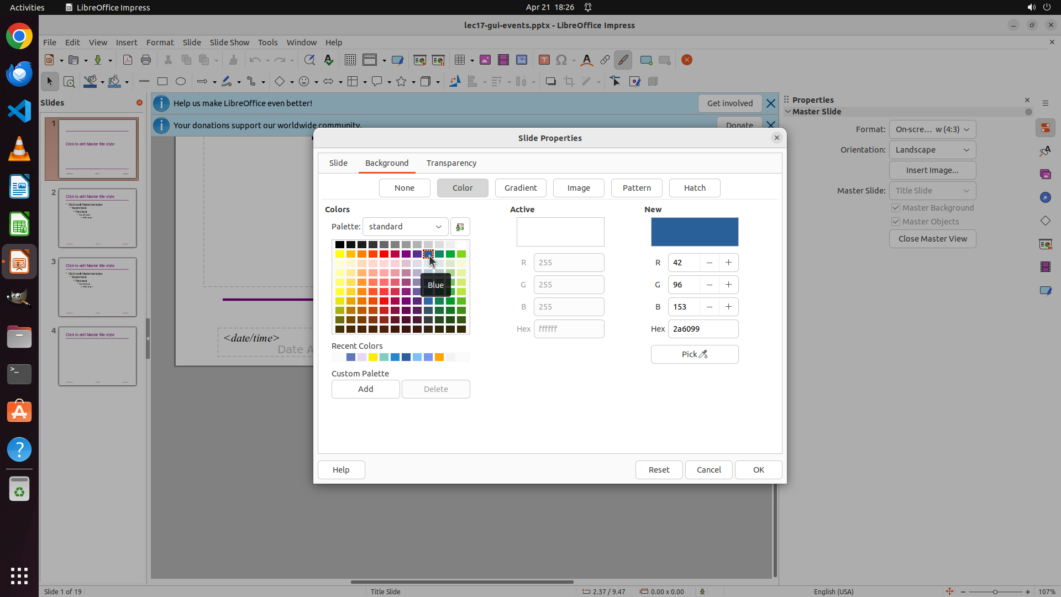Viewport: 1061px width, 597px height.
Task: Toggle the Master Objects checkbox
Action: 896,222
